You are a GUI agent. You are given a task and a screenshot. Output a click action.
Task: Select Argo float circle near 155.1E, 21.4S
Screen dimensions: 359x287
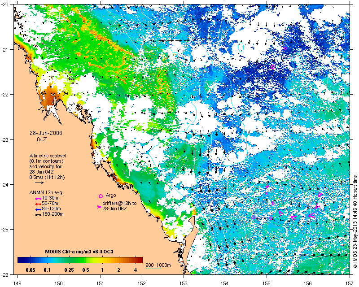click(272, 67)
